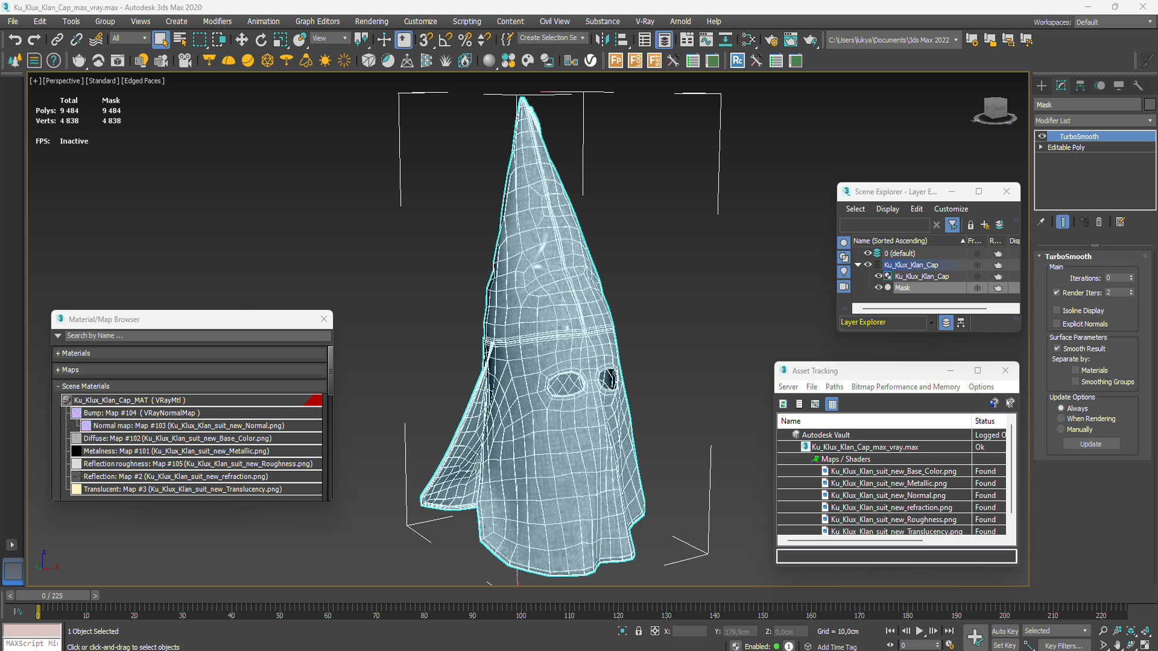Click the Mirror tool icon
1158x651 pixels.
pos(601,40)
